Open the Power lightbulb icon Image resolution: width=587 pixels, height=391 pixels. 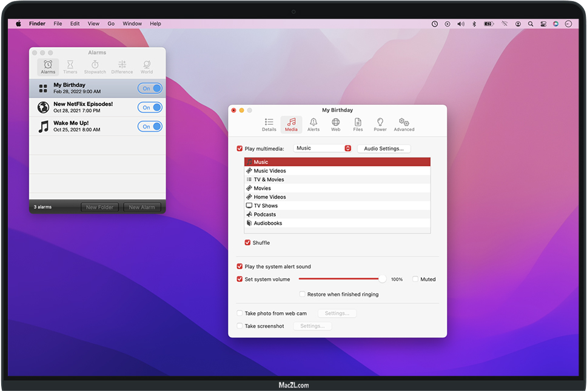click(380, 122)
